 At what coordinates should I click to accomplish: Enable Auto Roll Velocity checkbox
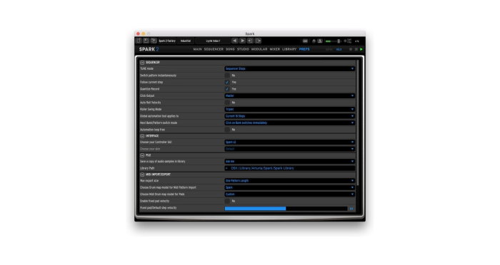pyautogui.click(x=227, y=103)
